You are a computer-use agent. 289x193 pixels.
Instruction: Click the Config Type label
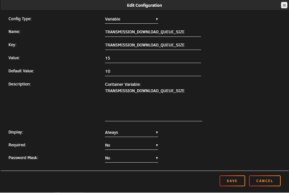20,19
